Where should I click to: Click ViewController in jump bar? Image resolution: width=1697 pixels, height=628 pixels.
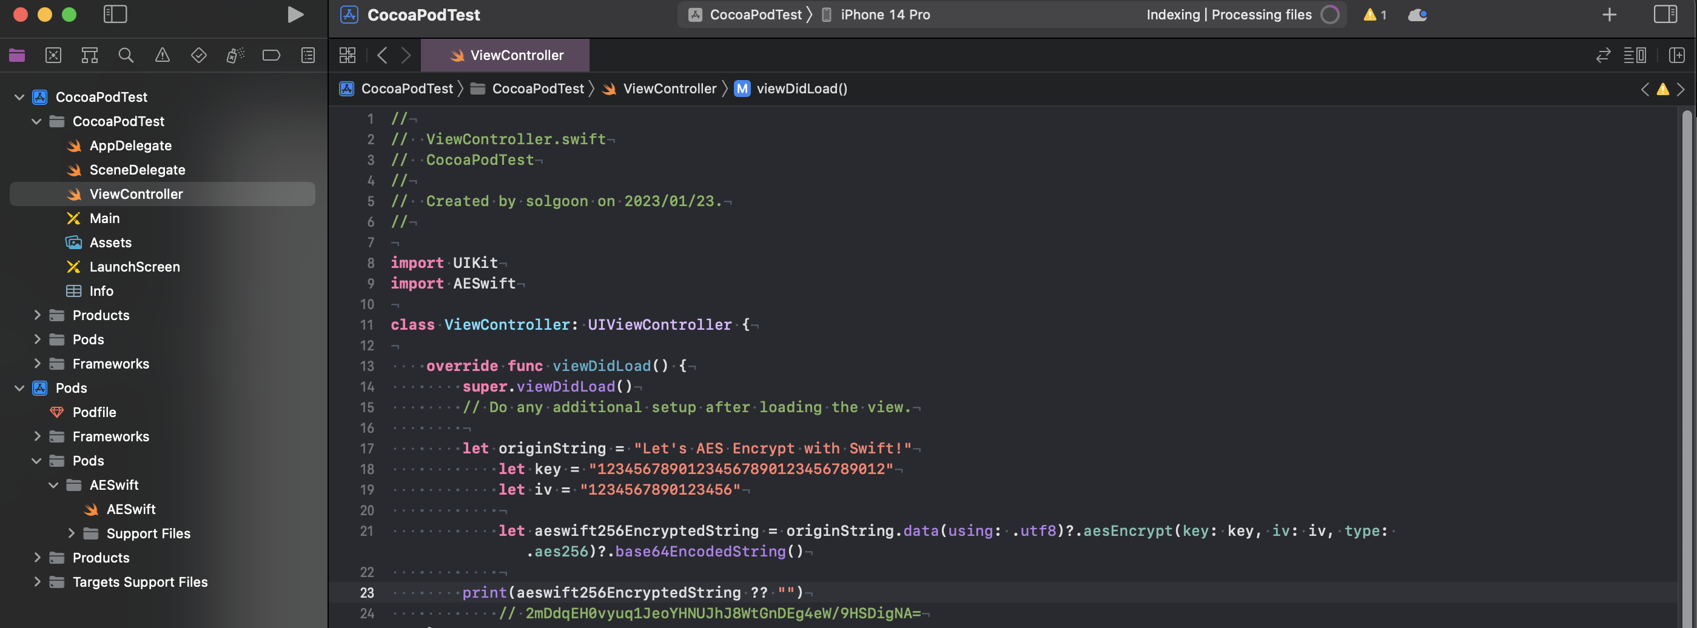659,89
